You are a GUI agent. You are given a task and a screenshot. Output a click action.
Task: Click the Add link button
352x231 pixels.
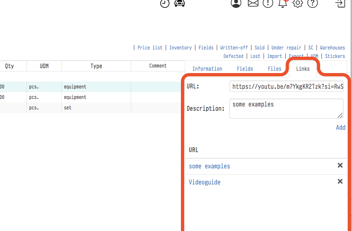click(x=341, y=127)
